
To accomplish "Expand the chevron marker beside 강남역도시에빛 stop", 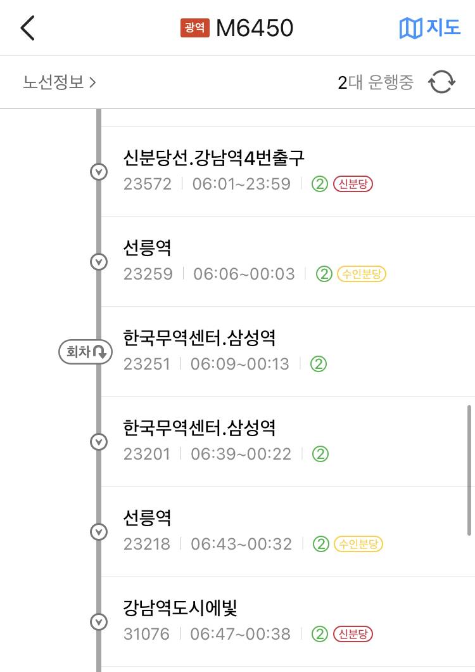I will [x=99, y=621].
